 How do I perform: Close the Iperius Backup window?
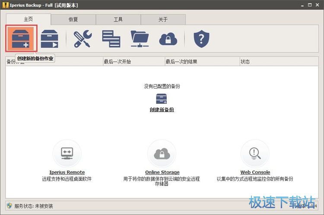[x=318, y=5]
